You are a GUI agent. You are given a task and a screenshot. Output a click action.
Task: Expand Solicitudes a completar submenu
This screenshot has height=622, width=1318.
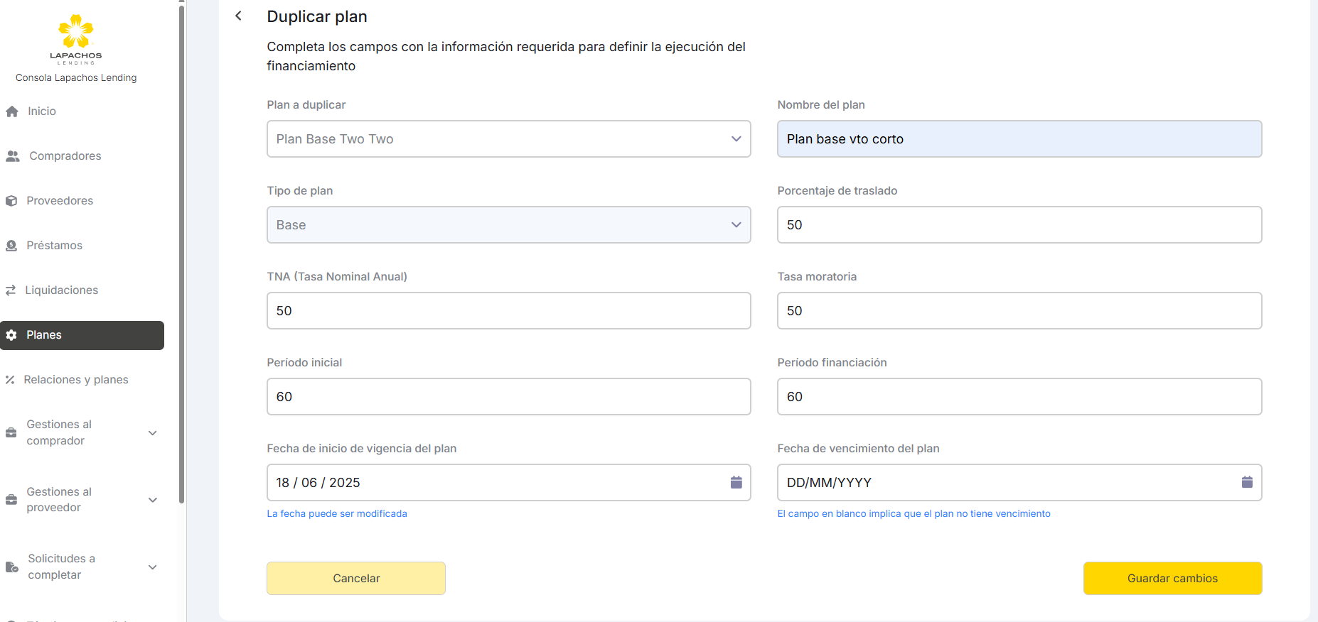coord(152,567)
